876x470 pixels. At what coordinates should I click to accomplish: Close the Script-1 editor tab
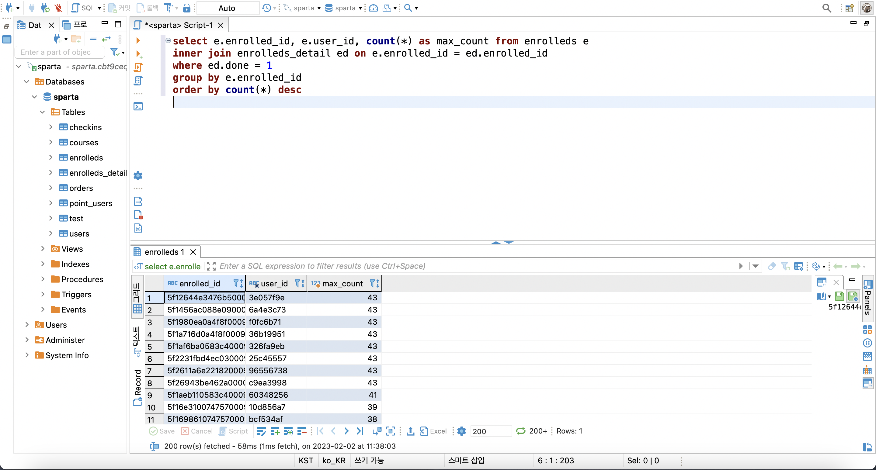[221, 25]
